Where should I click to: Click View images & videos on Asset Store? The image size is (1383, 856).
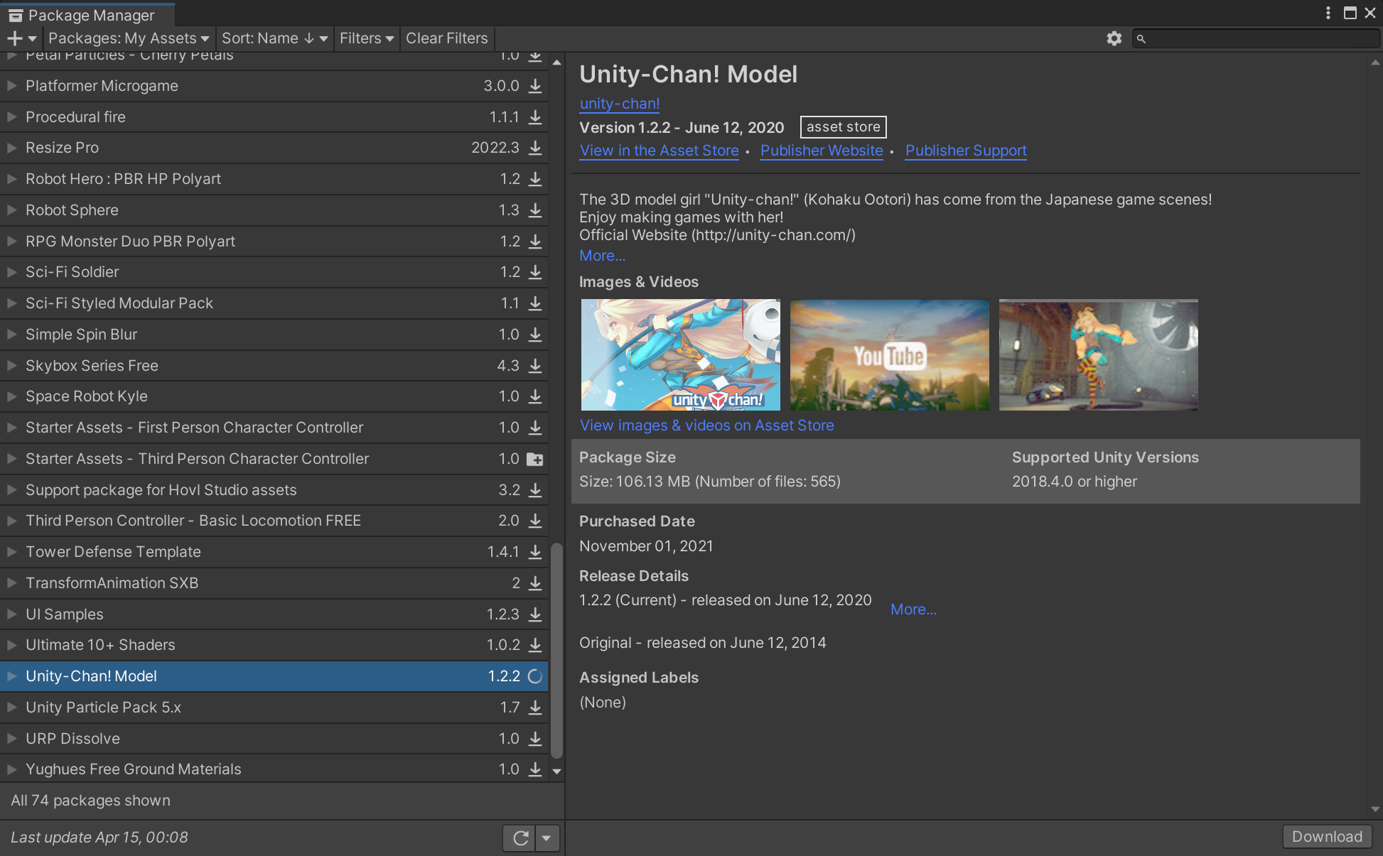pyautogui.click(x=707, y=426)
